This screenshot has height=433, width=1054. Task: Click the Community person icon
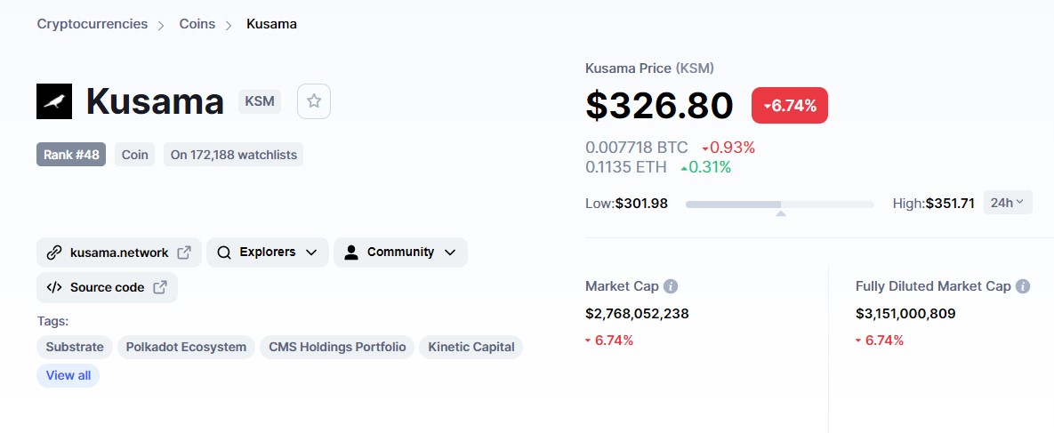(x=350, y=253)
